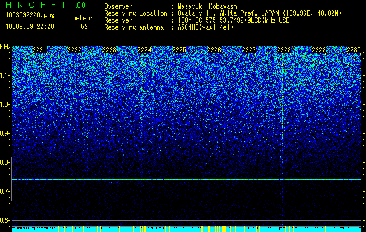Click the 1.0 kHz axis label
The height and width of the screenshot is (232, 366).
(x=5, y=104)
